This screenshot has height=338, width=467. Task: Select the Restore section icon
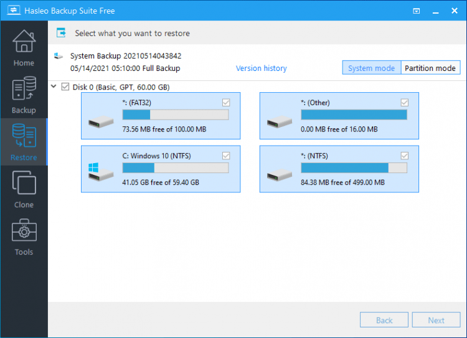[x=24, y=136]
